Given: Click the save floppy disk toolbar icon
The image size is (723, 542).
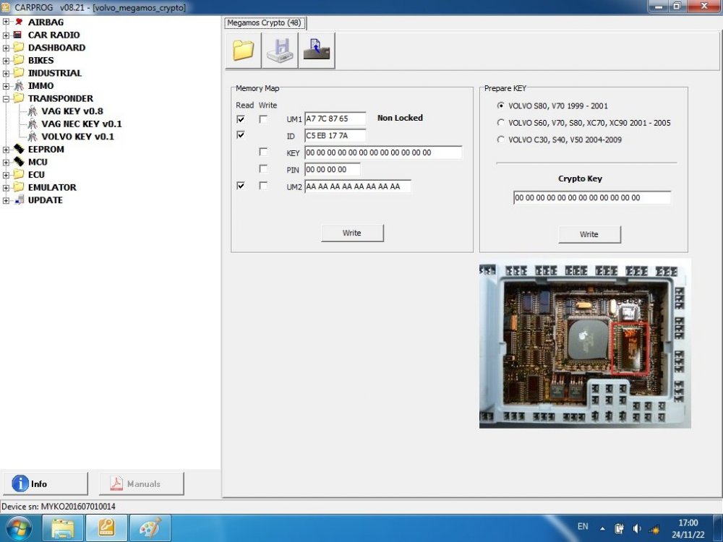Looking at the screenshot, I should pos(280,51).
